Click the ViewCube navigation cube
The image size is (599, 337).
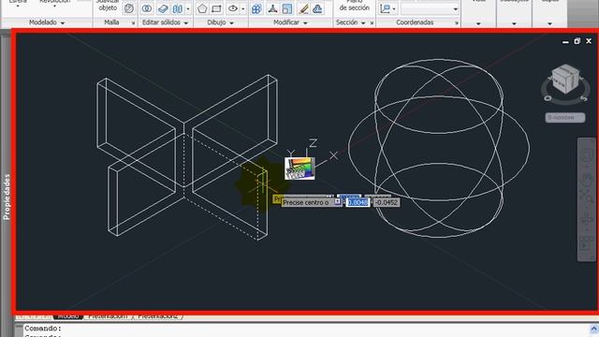565,80
